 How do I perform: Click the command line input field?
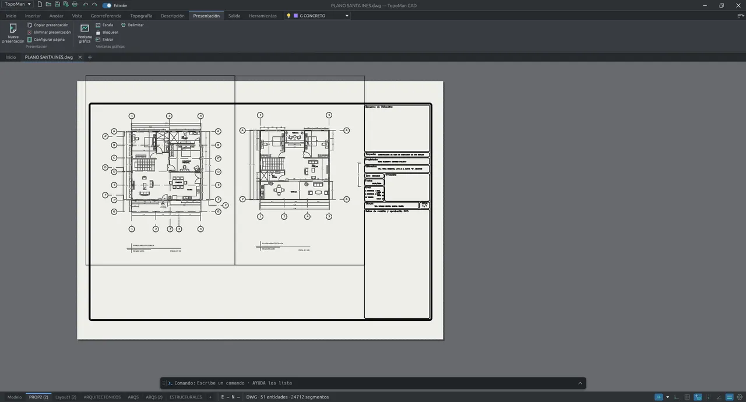click(373, 383)
